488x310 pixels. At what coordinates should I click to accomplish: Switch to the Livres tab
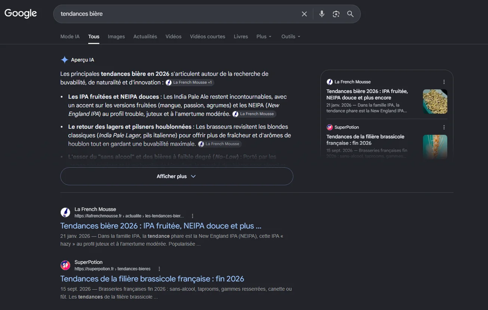click(241, 36)
